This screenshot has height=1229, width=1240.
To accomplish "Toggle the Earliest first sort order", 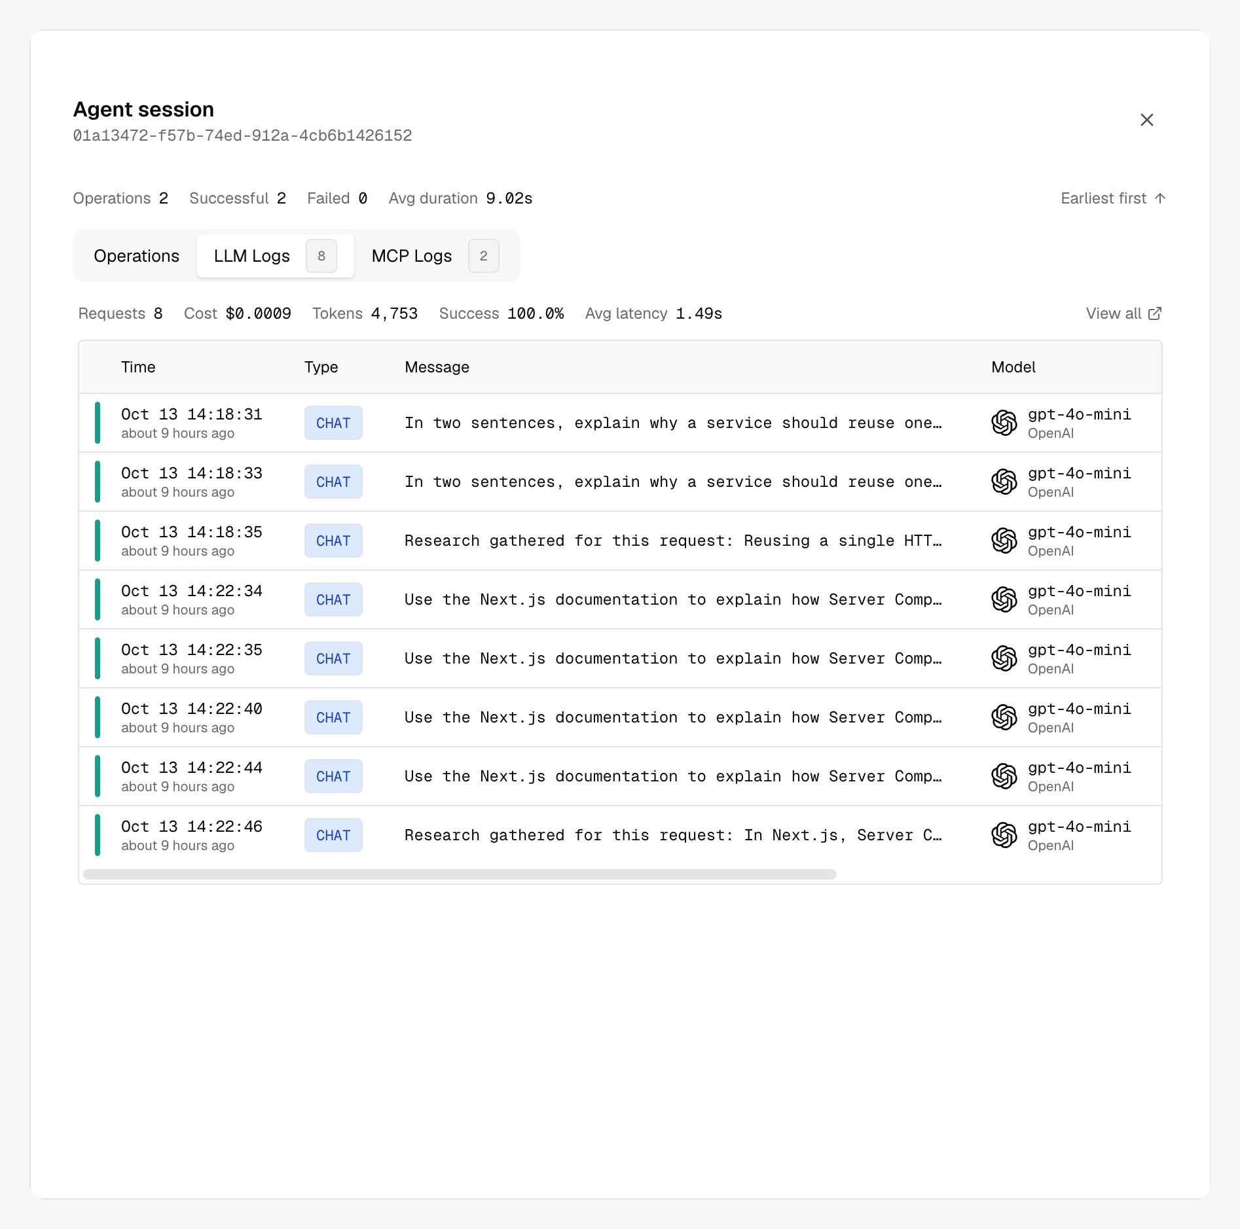I will (x=1113, y=198).
